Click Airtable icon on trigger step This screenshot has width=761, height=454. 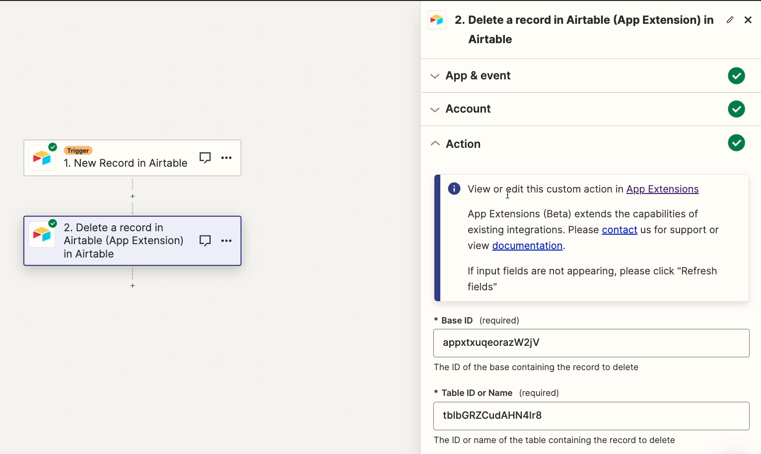pos(42,158)
